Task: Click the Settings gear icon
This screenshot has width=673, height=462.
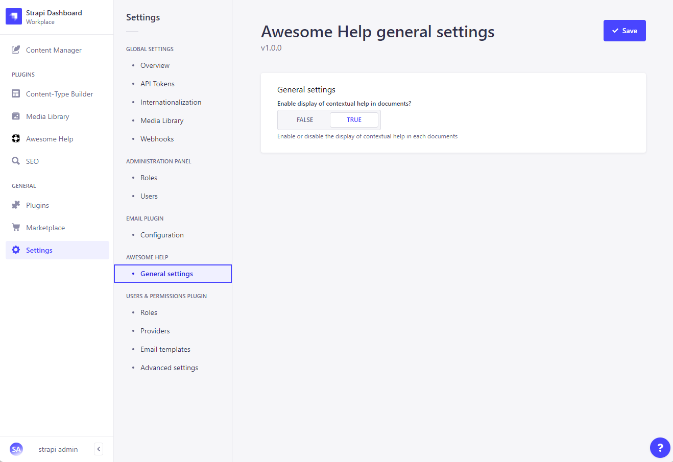Action: (x=16, y=250)
